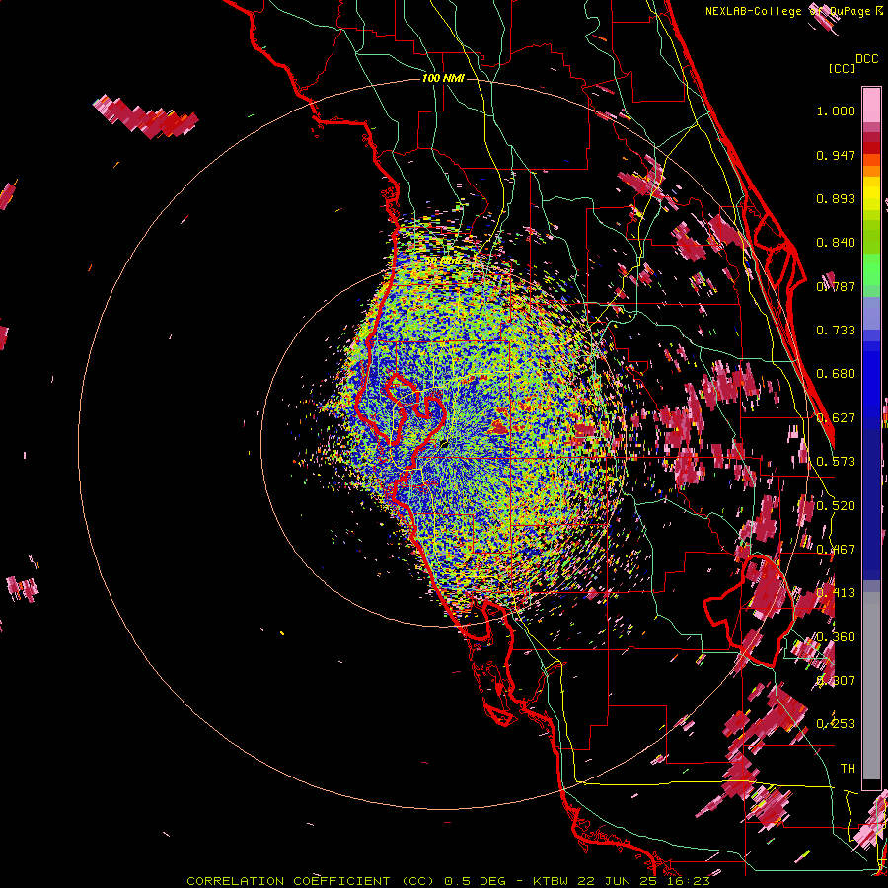Pick the dark navy segment of color bar
This screenshot has height=888, width=888.
[x=871, y=498]
